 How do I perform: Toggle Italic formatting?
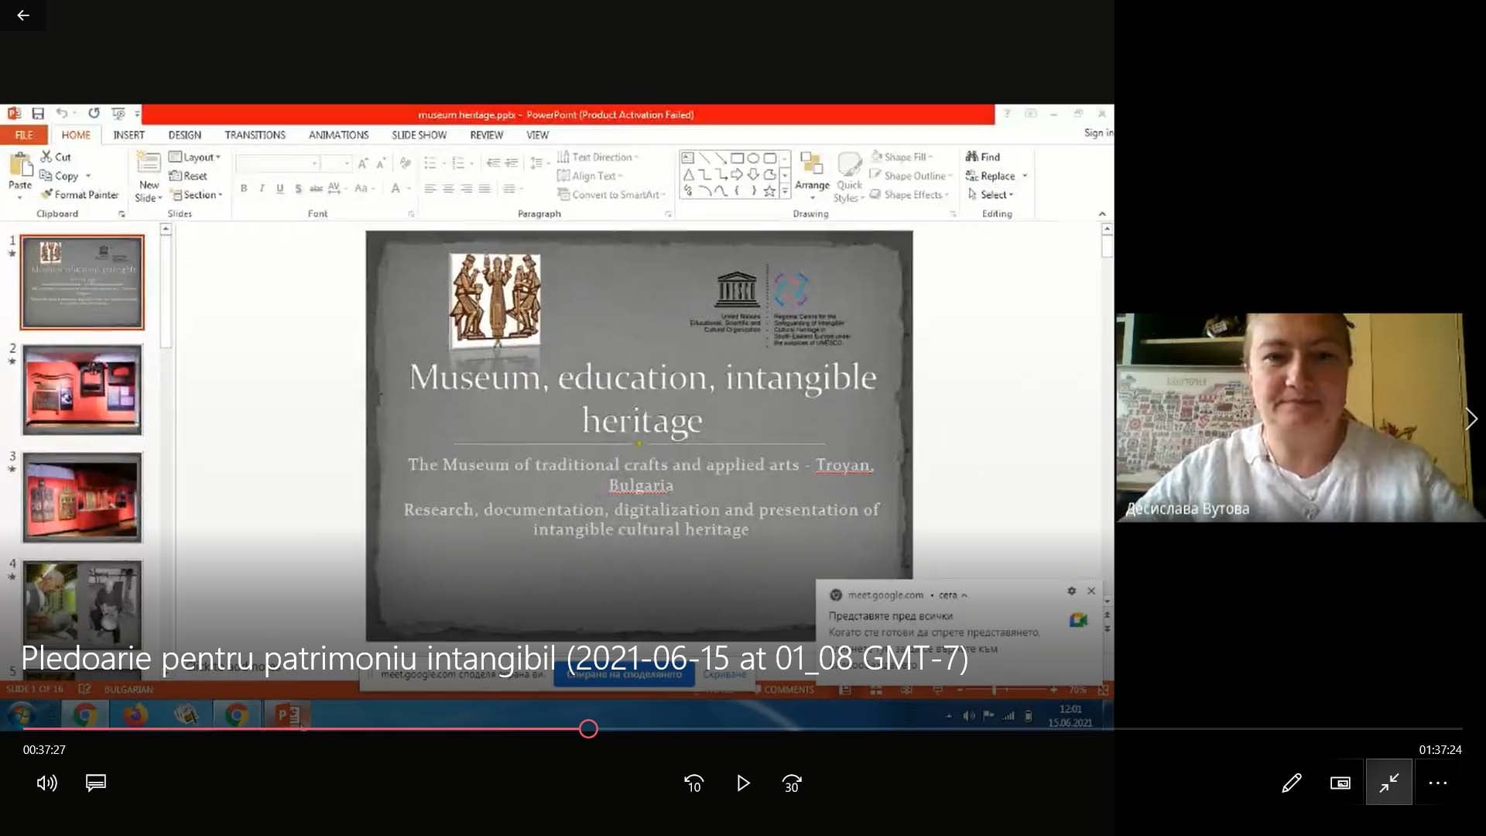[262, 188]
